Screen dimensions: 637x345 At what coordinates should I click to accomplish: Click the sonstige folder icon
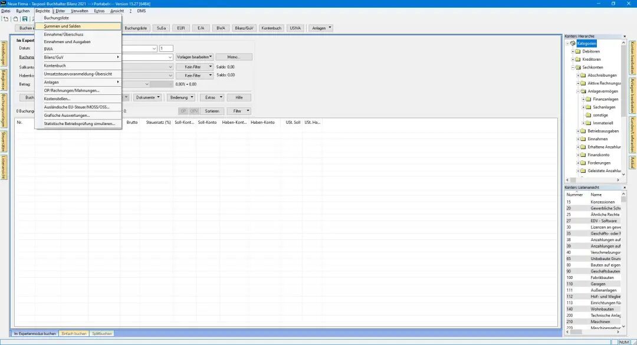pyautogui.click(x=588, y=115)
